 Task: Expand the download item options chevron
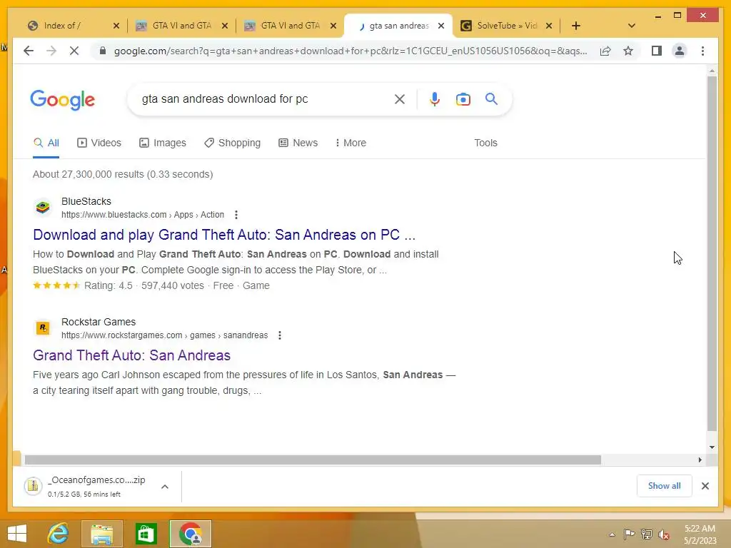(165, 487)
